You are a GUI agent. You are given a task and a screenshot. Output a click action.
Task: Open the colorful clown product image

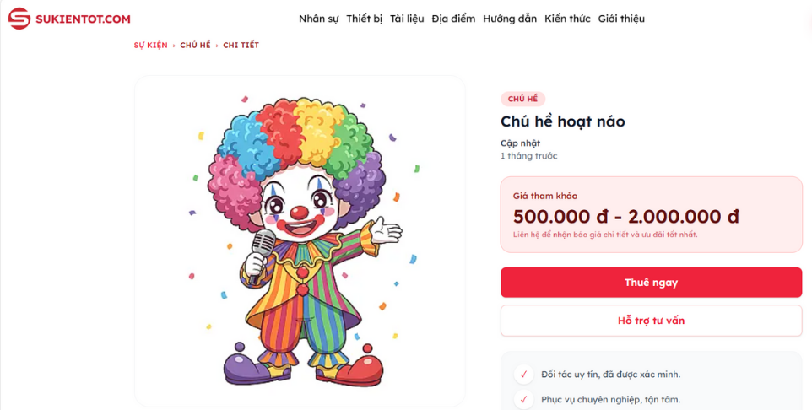click(x=300, y=240)
